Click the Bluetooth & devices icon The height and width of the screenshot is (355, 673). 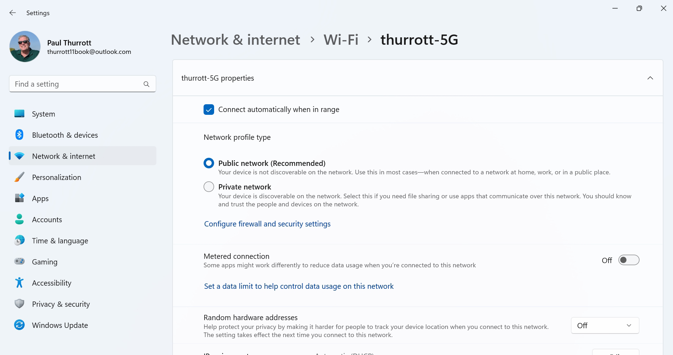point(19,135)
